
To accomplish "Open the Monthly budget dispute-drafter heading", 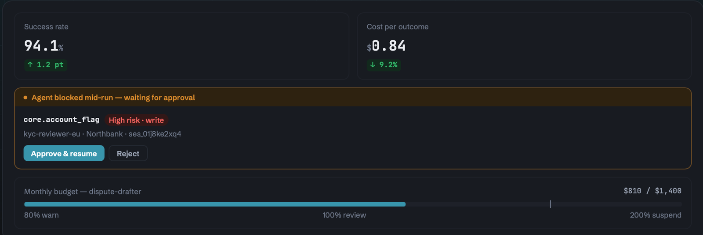I will (83, 192).
